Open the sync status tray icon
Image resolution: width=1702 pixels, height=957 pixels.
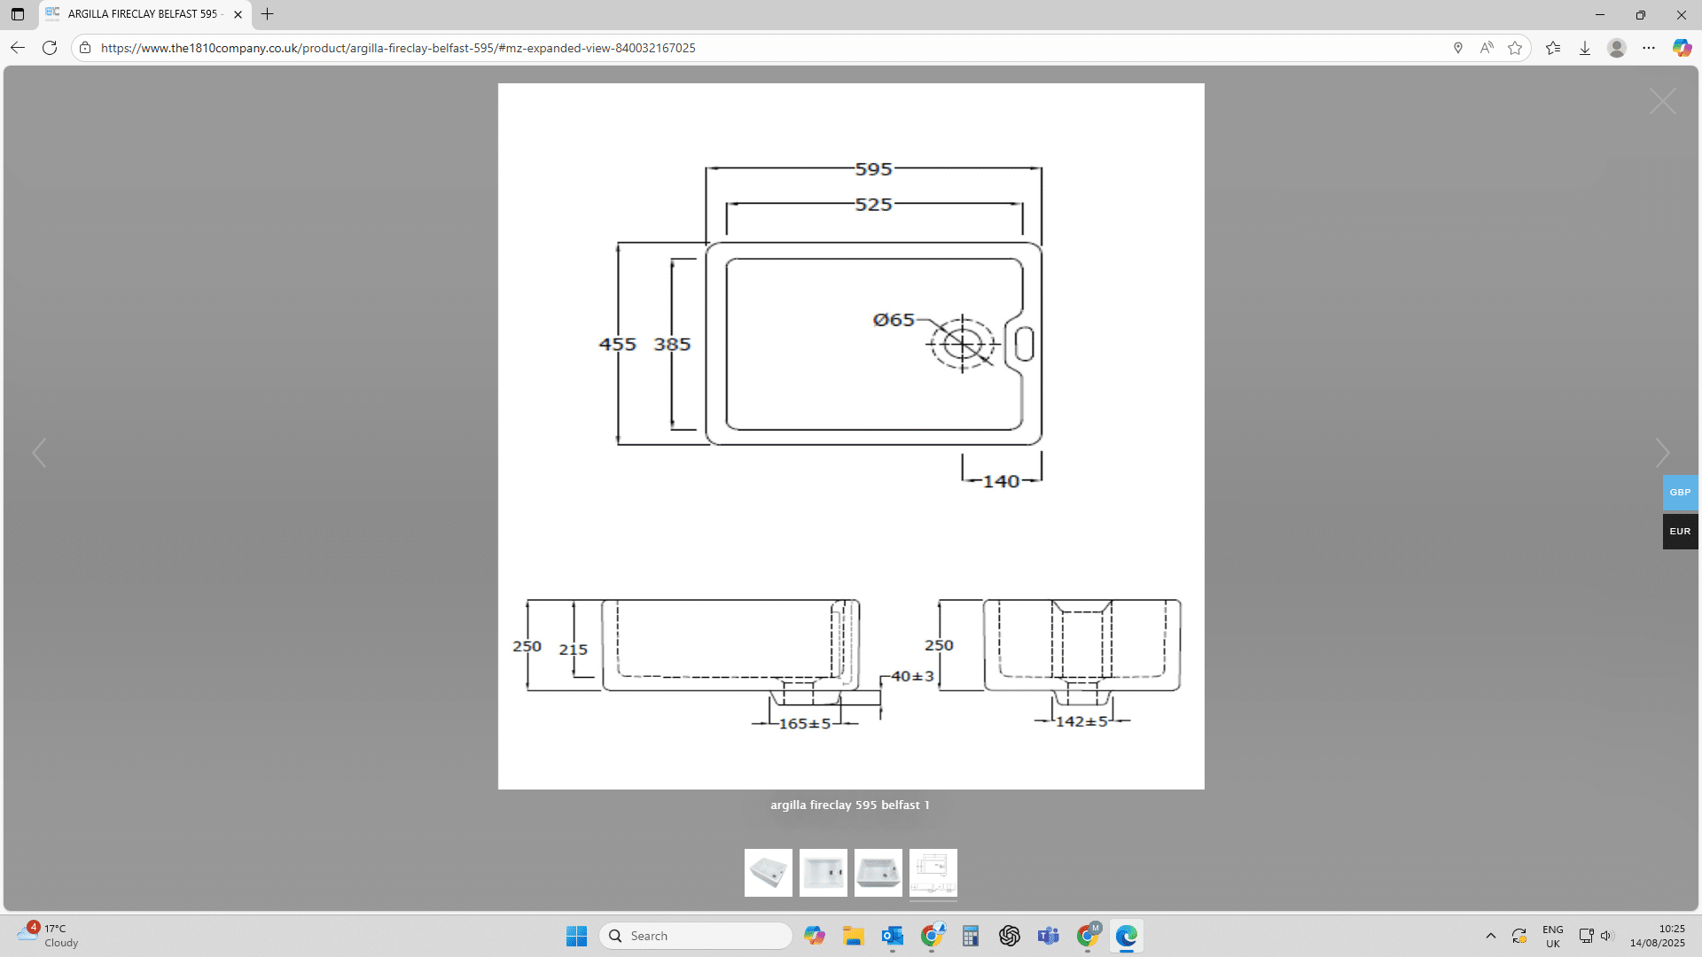[x=1519, y=936]
